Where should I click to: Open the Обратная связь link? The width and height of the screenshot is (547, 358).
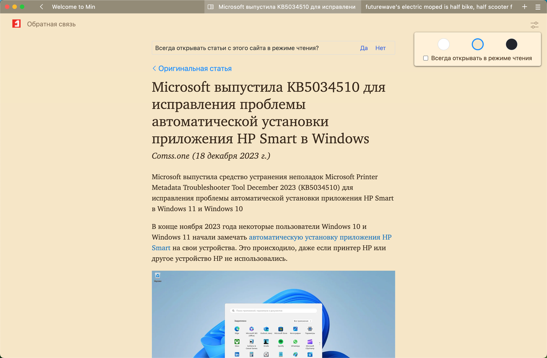click(51, 24)
